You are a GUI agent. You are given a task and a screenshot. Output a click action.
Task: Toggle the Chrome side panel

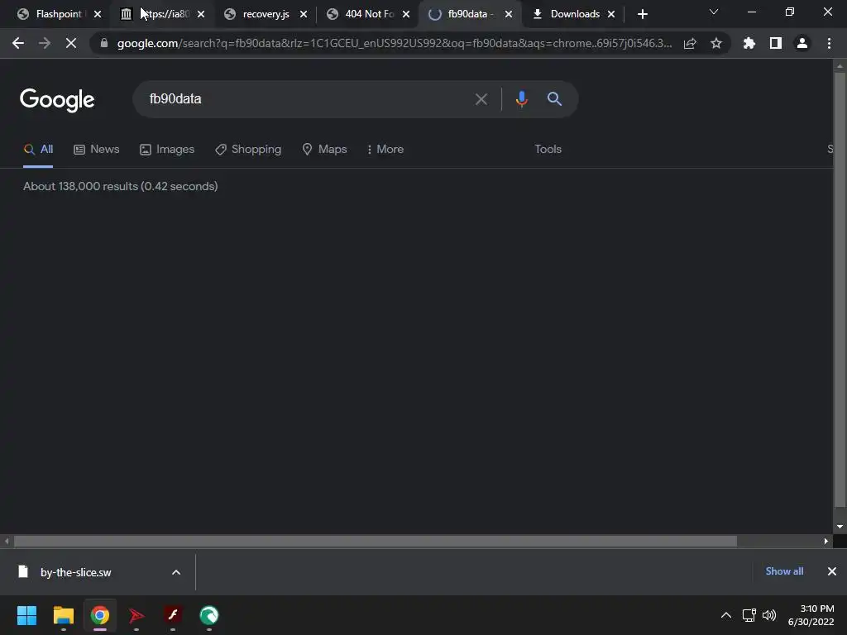(776, 43)
